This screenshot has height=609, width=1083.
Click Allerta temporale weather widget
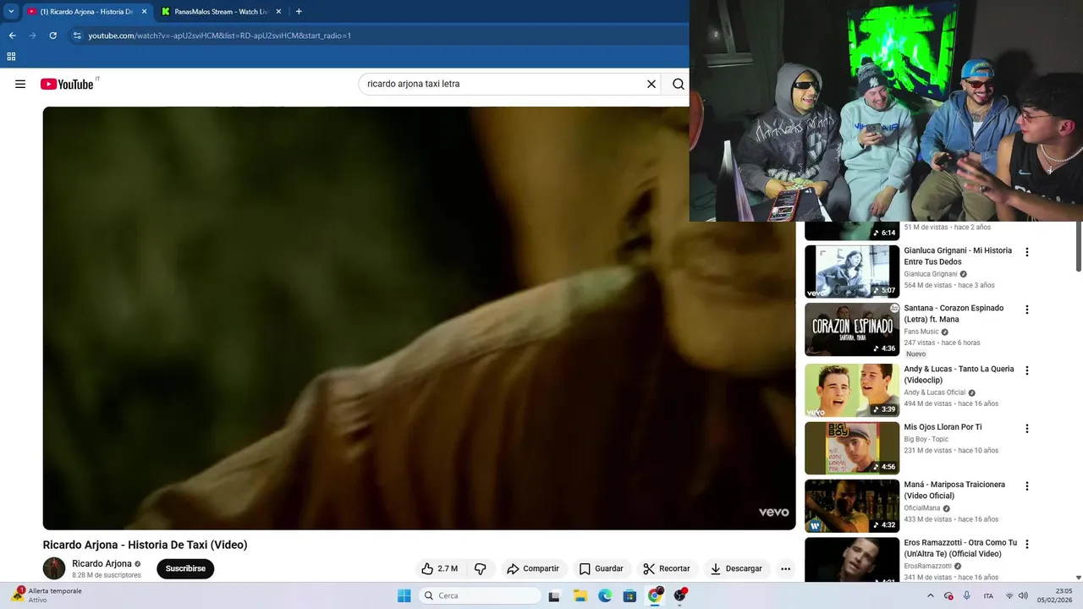[x=48, y=595]
